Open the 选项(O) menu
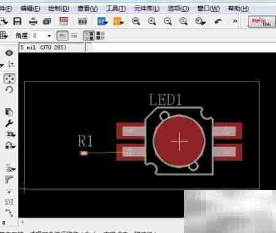Image resolution: width=276 pixels, height=233 pixels. [178, 9]
